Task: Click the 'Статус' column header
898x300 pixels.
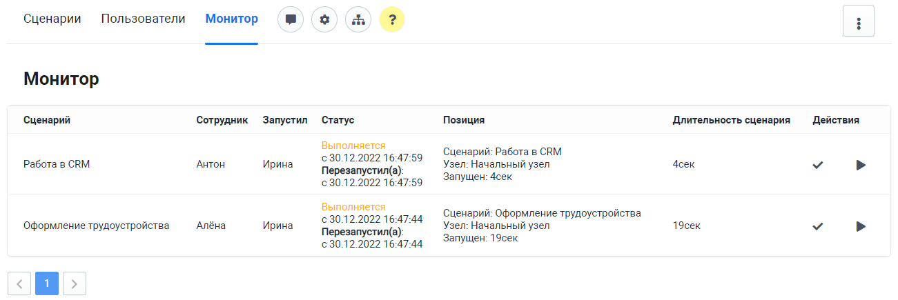Action: click(338, 120)
